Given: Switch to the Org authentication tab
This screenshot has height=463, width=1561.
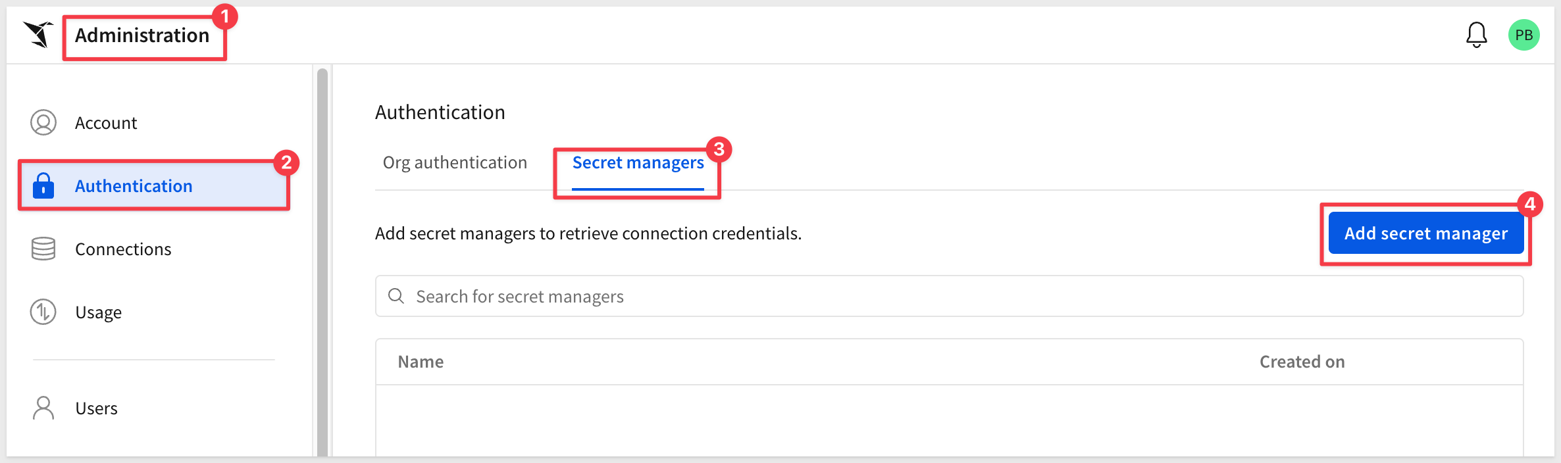Looking at the screenshot, I should pyautogui.click(x=455, y=162).
